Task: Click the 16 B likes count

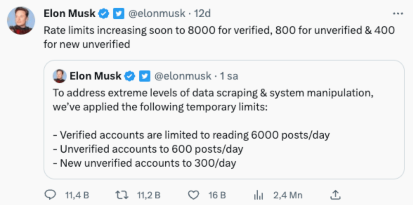Action: coord(217,195)
